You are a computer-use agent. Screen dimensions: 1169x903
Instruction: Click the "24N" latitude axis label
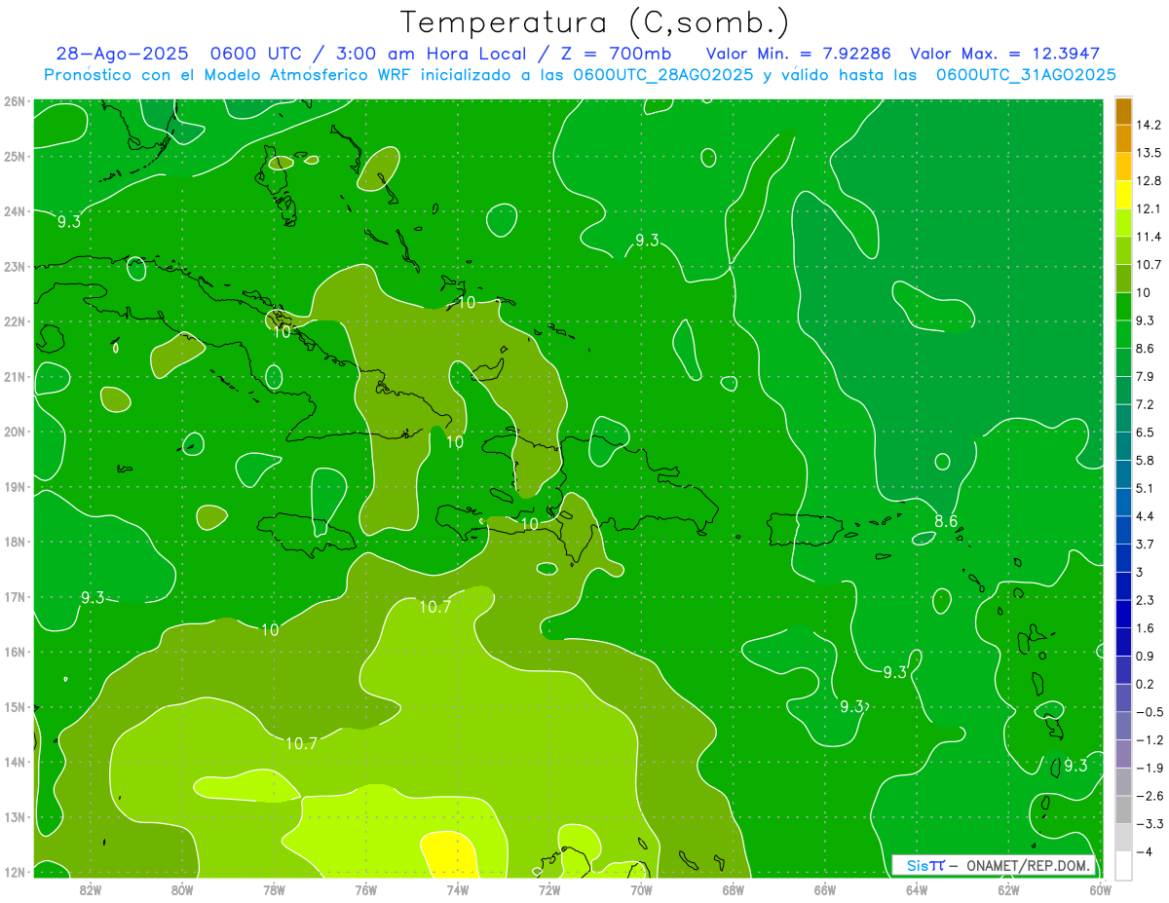click(x=15, y=211)
